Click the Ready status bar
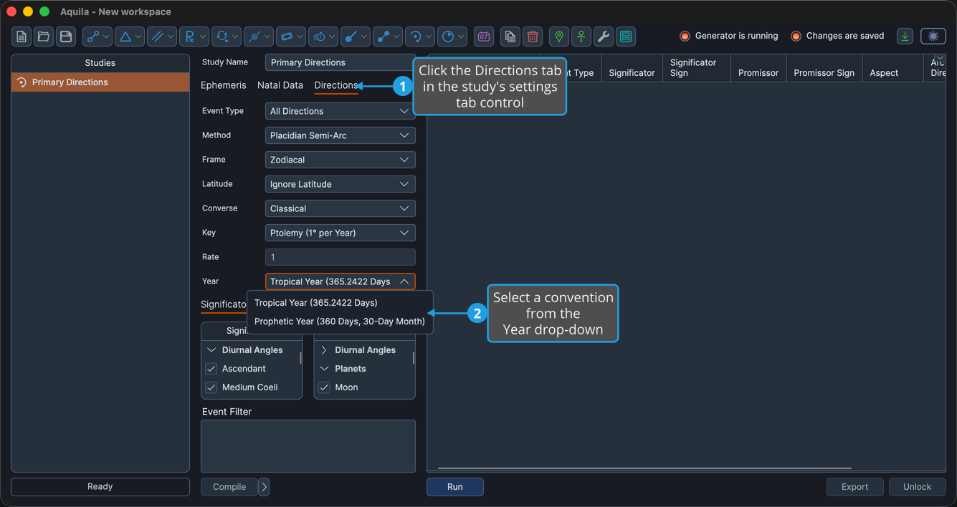The width and height of the screenshot is (957, 507). (x=100, y=487)
